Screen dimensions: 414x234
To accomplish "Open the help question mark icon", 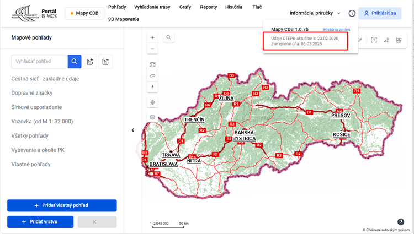I will click(x=401, y=222).
